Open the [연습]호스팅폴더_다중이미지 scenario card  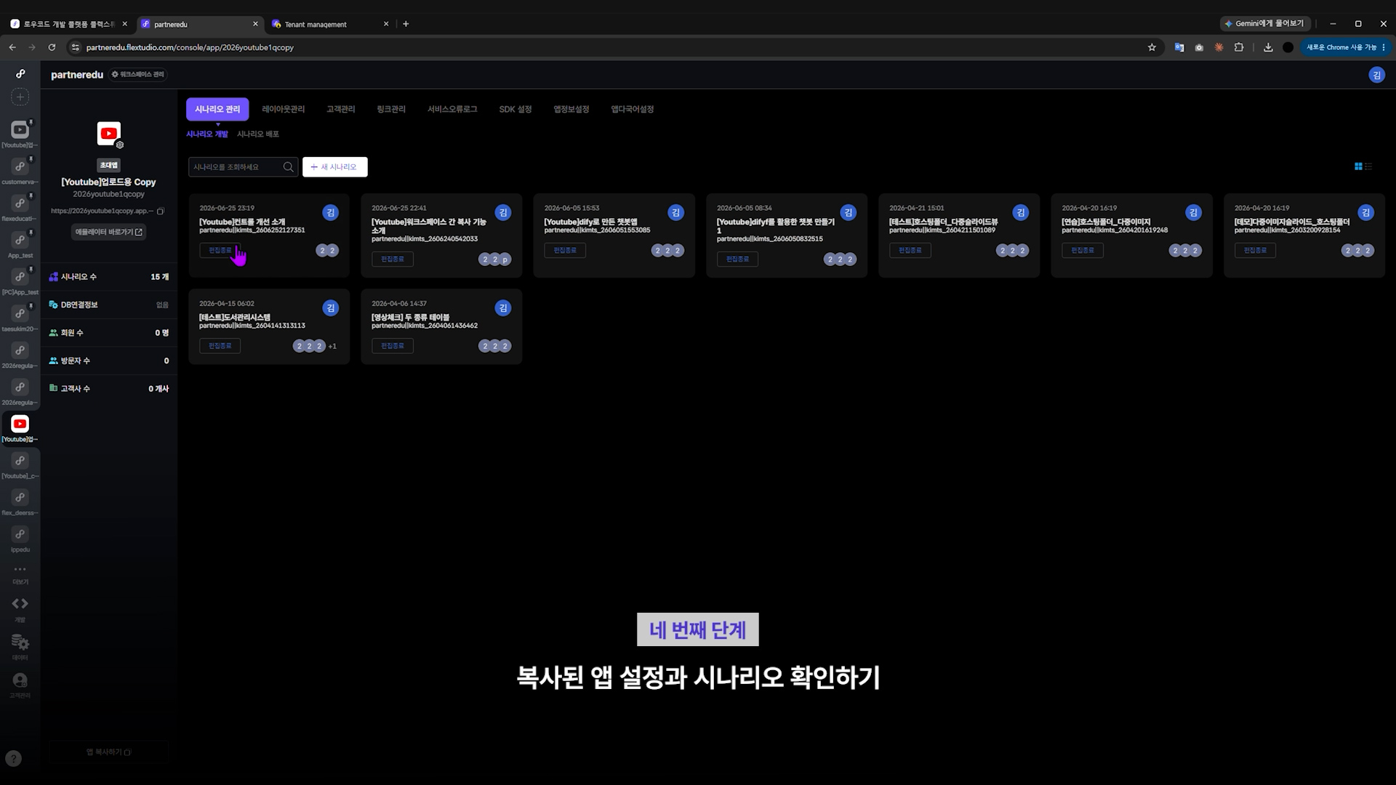point(1131,235)
